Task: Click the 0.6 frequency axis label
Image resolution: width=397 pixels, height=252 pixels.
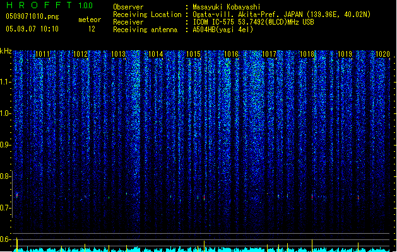Action: [5, 239]
